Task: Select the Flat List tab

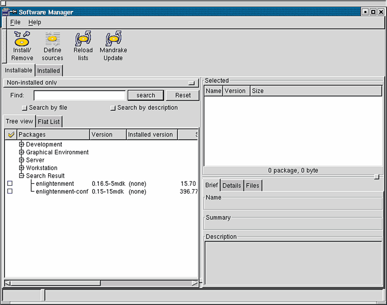Action: click(49, 122)
